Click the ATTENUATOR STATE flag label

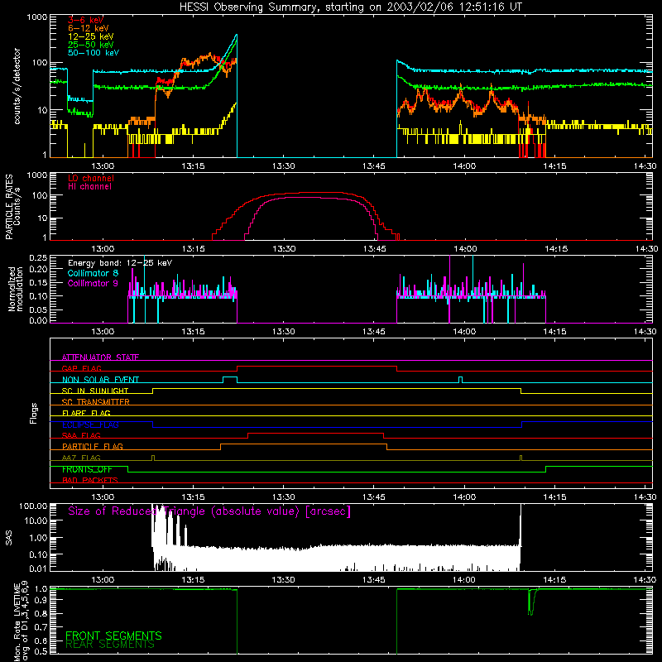(x=100, y=357)
